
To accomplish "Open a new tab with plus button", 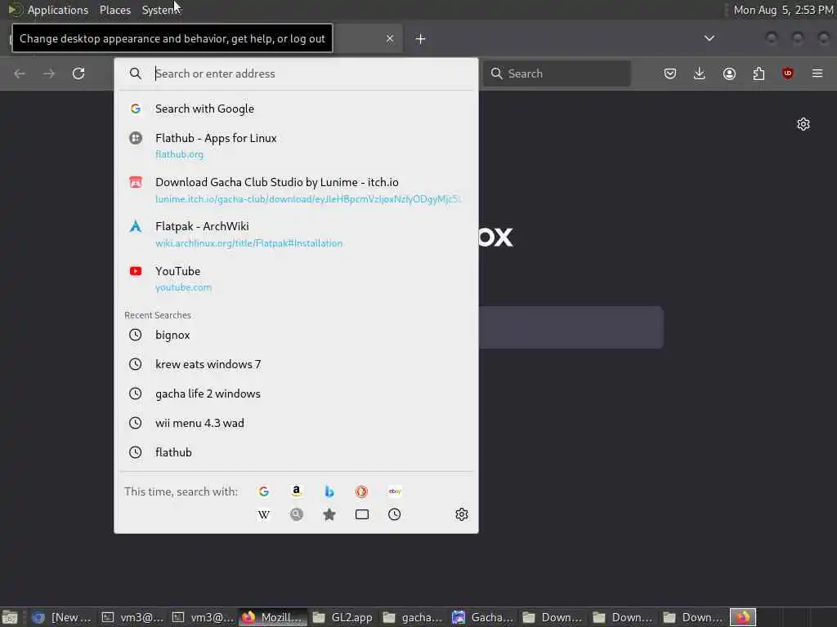I will [421, 39].
